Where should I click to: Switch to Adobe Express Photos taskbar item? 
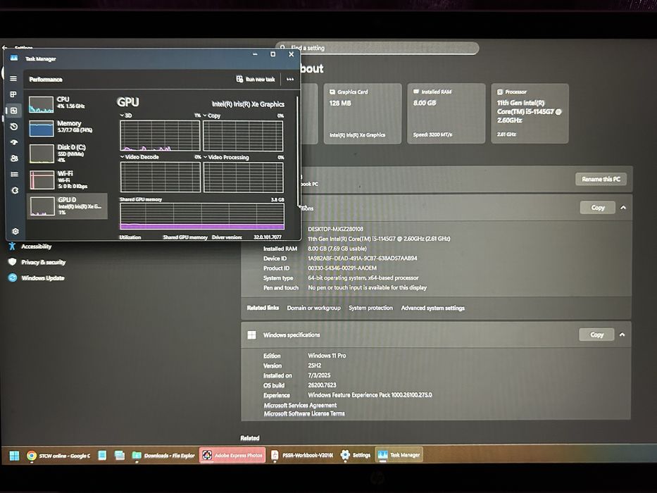click(232, 455)
